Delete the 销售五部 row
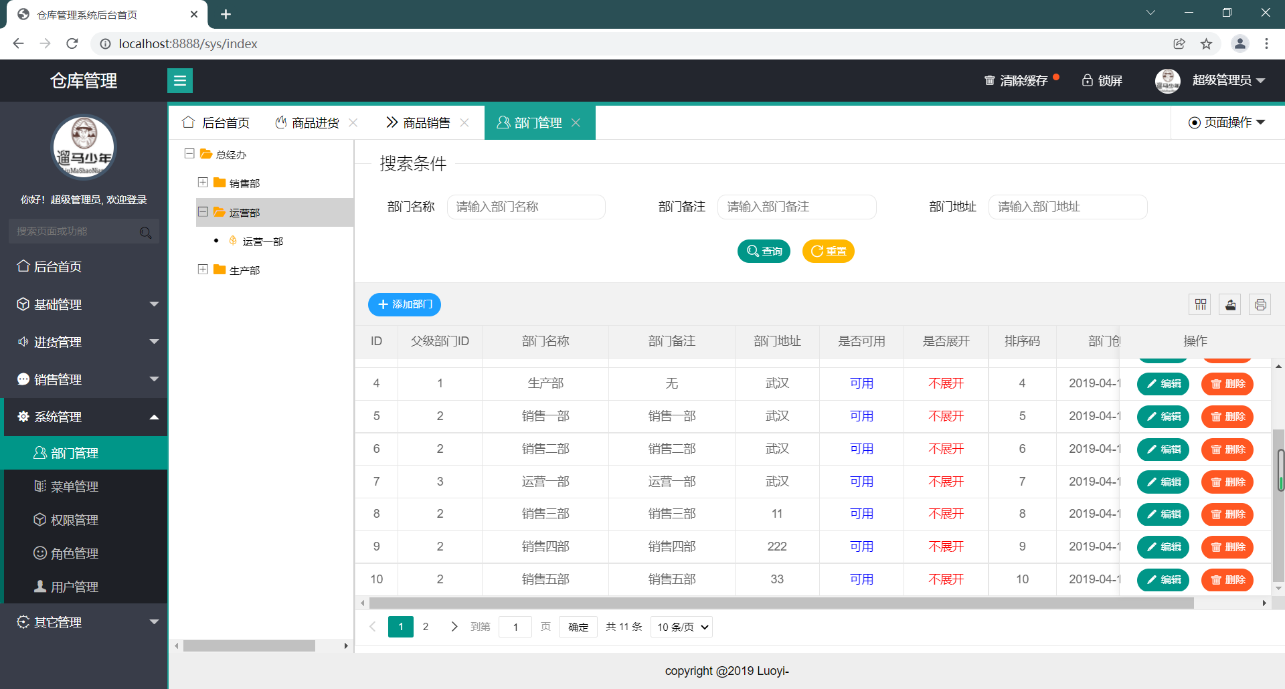This screenshot has height=689, width=1285. coord(1227,580)
